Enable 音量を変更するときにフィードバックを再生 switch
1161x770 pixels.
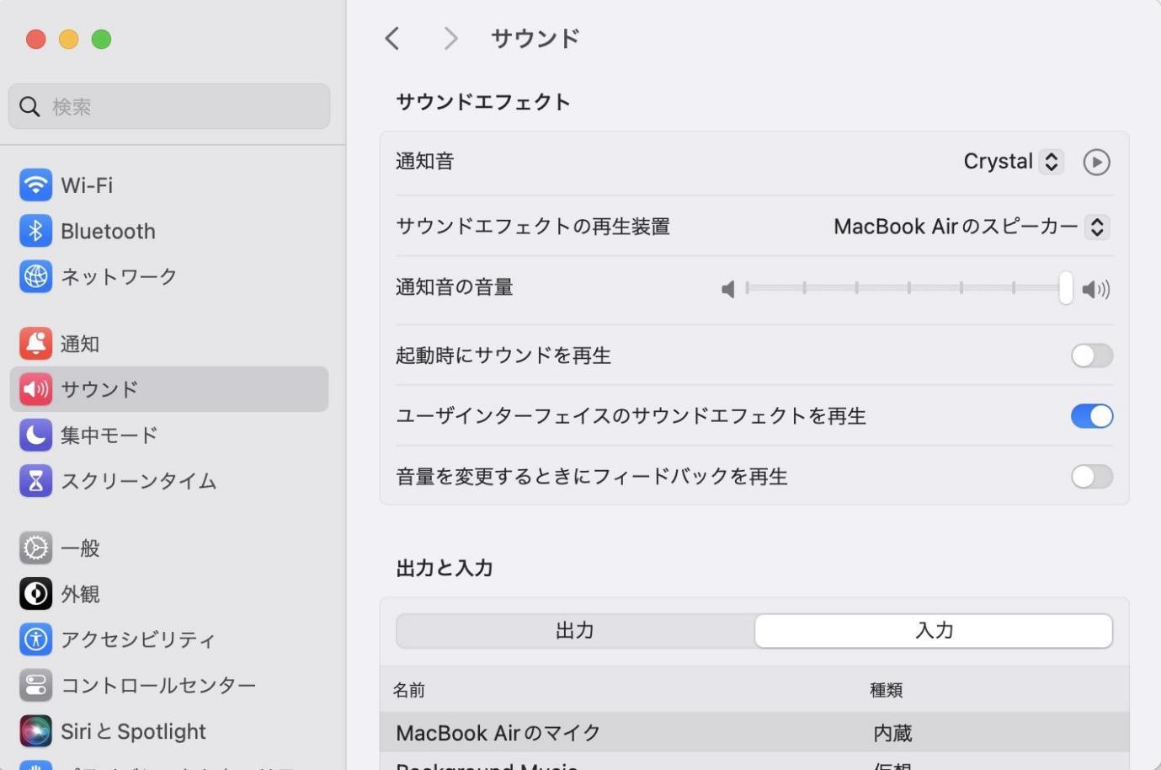(1092, 477)
